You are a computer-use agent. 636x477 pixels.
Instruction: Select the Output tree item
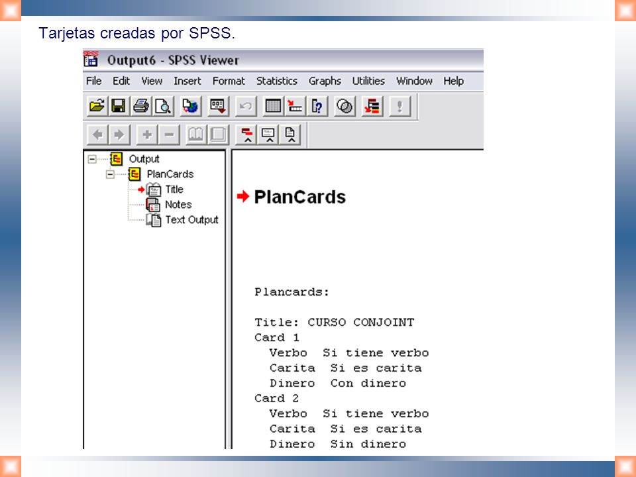[144, 159]
